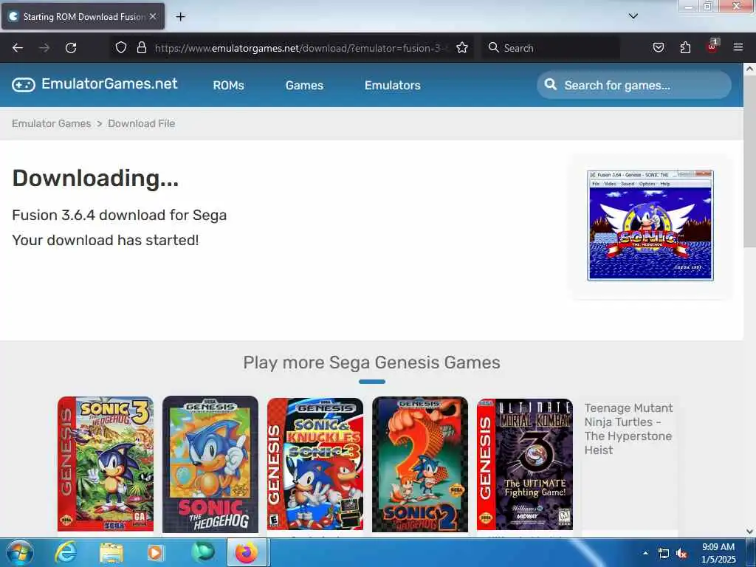Open the Ultimate Mortal Kombat 3 cover
This screenshot has width=756, height=567.
coord(525,464)
